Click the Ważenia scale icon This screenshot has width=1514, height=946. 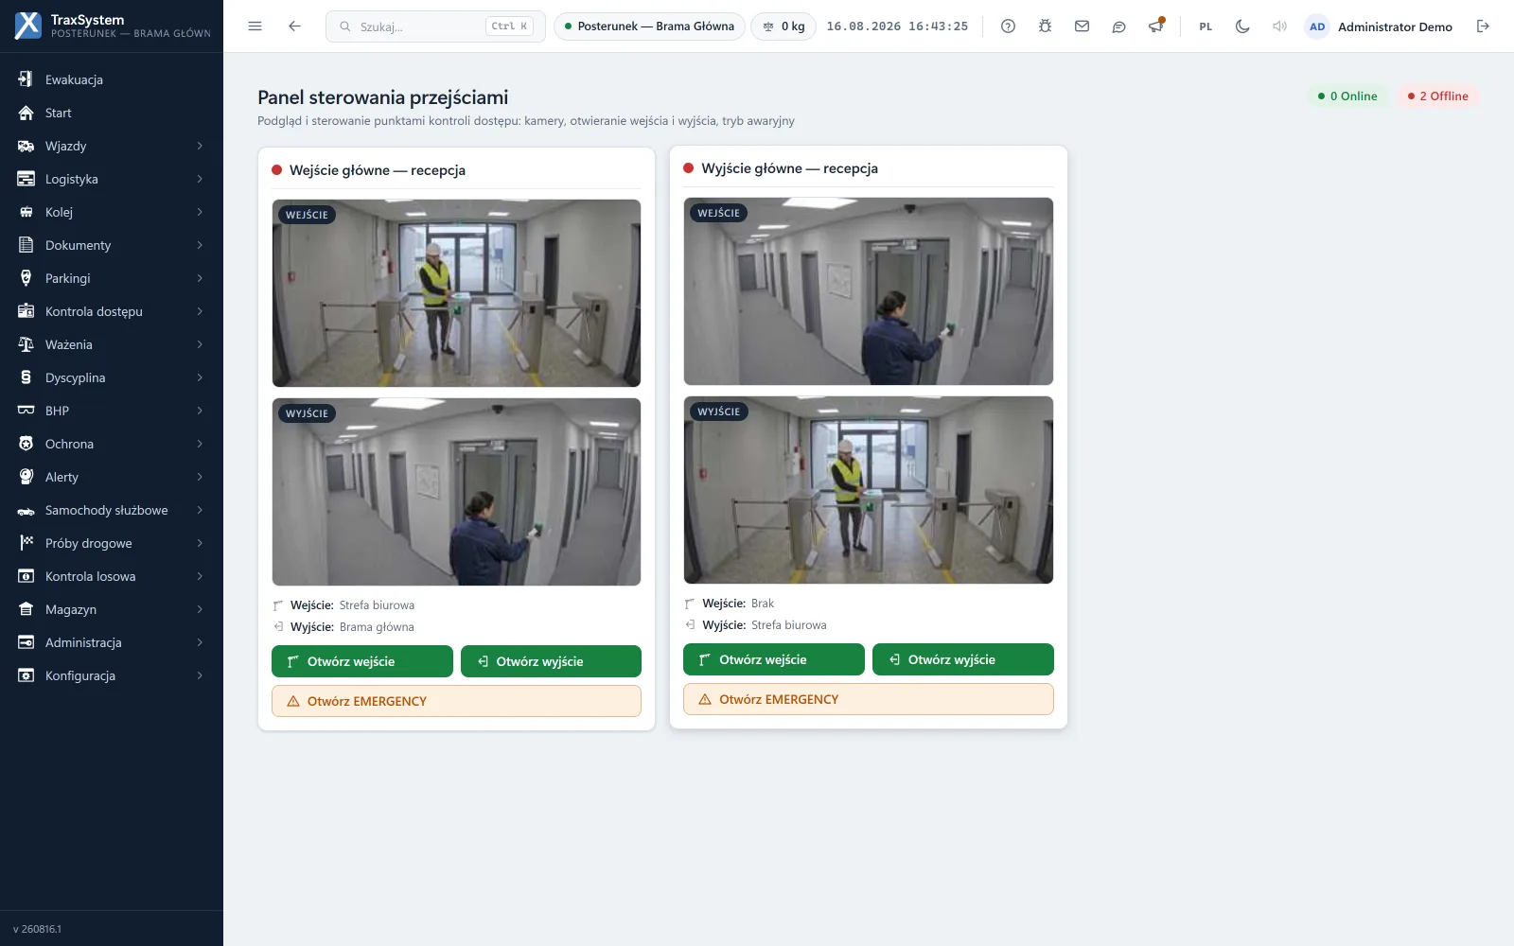26,344
